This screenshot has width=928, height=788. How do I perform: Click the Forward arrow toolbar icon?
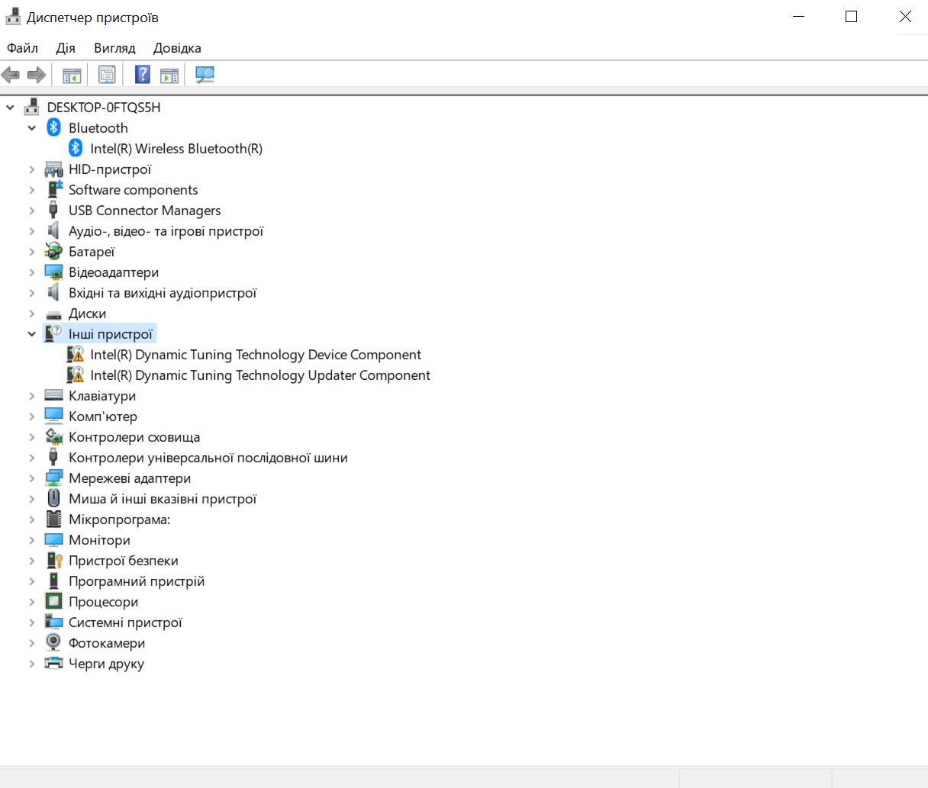37,75
